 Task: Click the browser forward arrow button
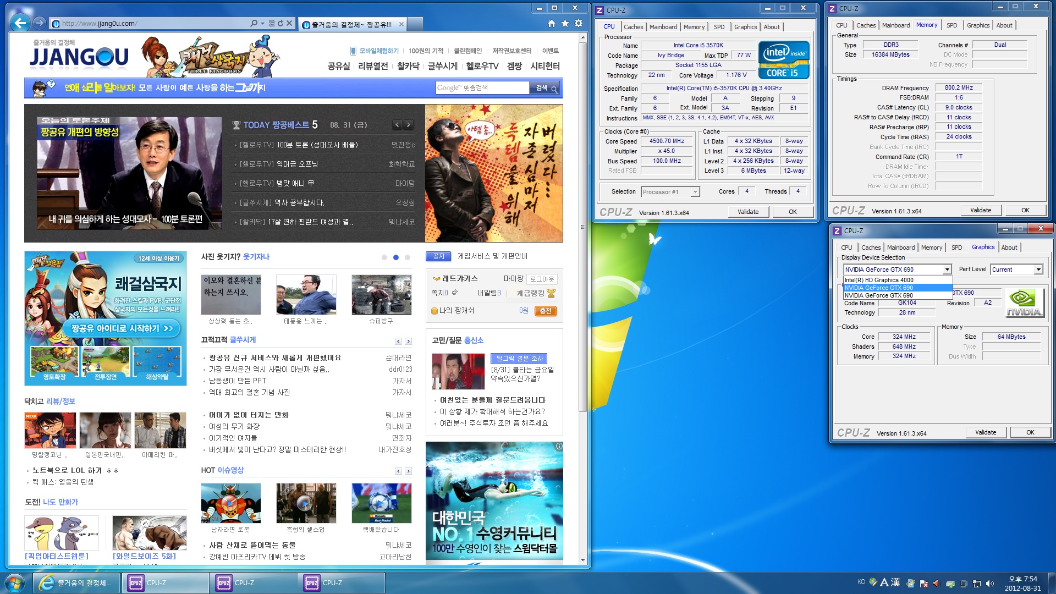coord(39,23)
